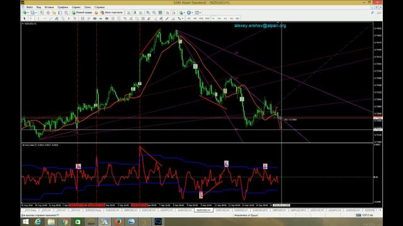Open the Графики menu

point(63,7)
